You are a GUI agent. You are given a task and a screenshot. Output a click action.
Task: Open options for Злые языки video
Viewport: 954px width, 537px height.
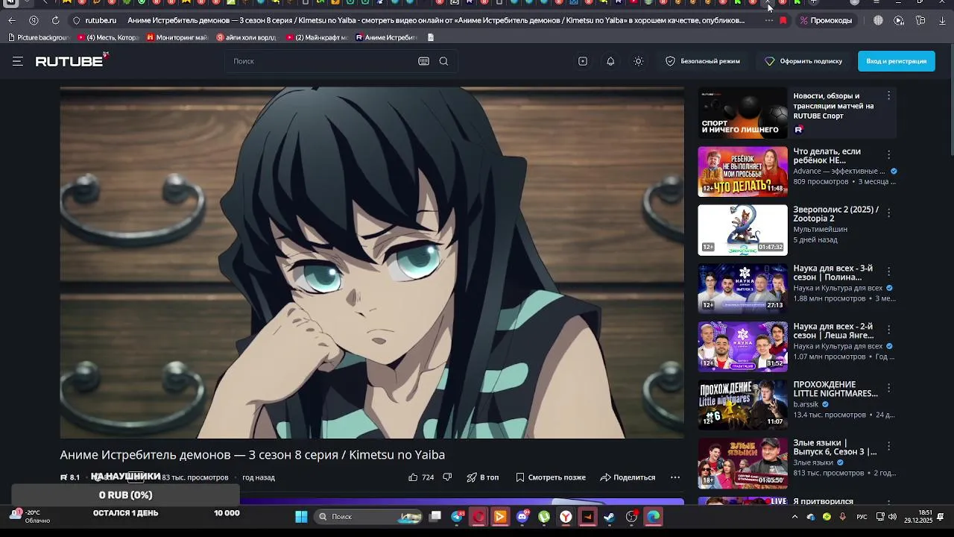coord(888,445)
